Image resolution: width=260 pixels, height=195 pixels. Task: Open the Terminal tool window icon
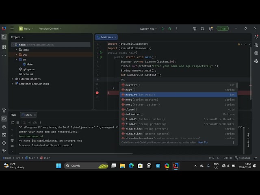[4, 135]
